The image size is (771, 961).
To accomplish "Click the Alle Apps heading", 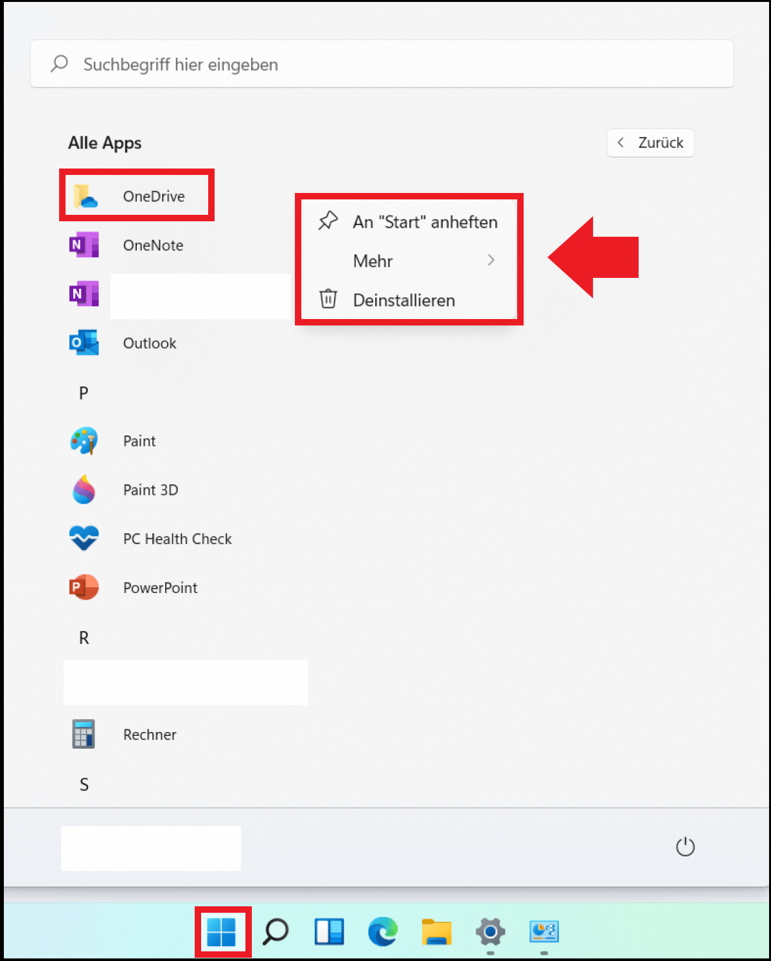I will pyautogui.click(x=105, y=143).
